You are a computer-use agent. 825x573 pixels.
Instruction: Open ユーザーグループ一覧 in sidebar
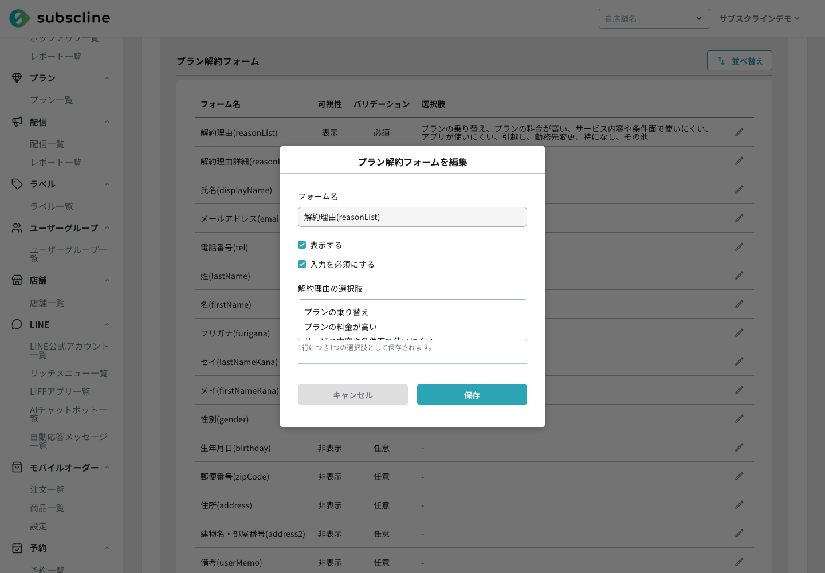69,254
